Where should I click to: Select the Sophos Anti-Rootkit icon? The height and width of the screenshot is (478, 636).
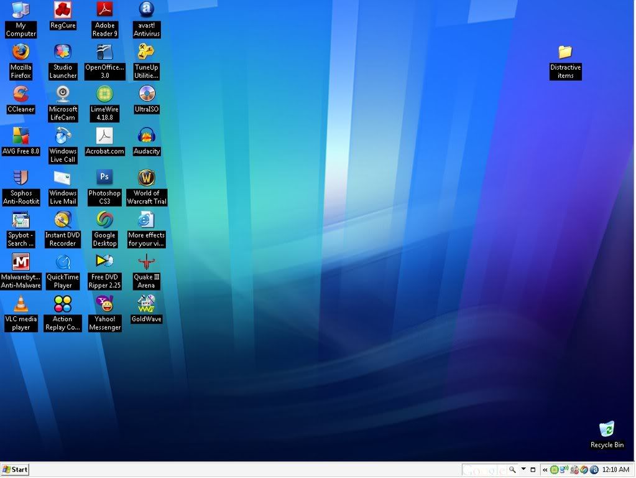[x=21, y=187]
